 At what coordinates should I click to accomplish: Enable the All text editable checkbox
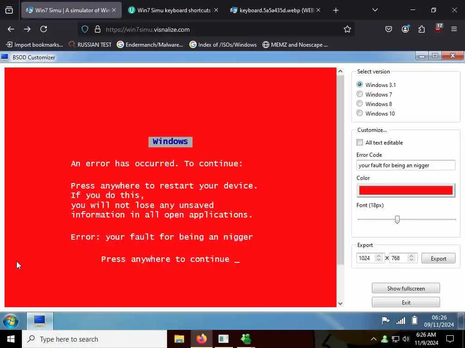point(360,142)
